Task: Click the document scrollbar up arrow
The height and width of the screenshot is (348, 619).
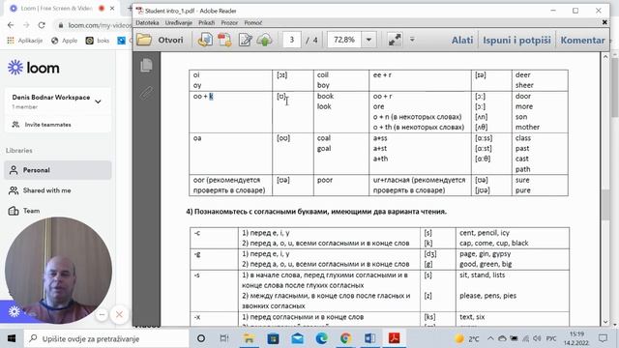Action: tap(605, 57)
